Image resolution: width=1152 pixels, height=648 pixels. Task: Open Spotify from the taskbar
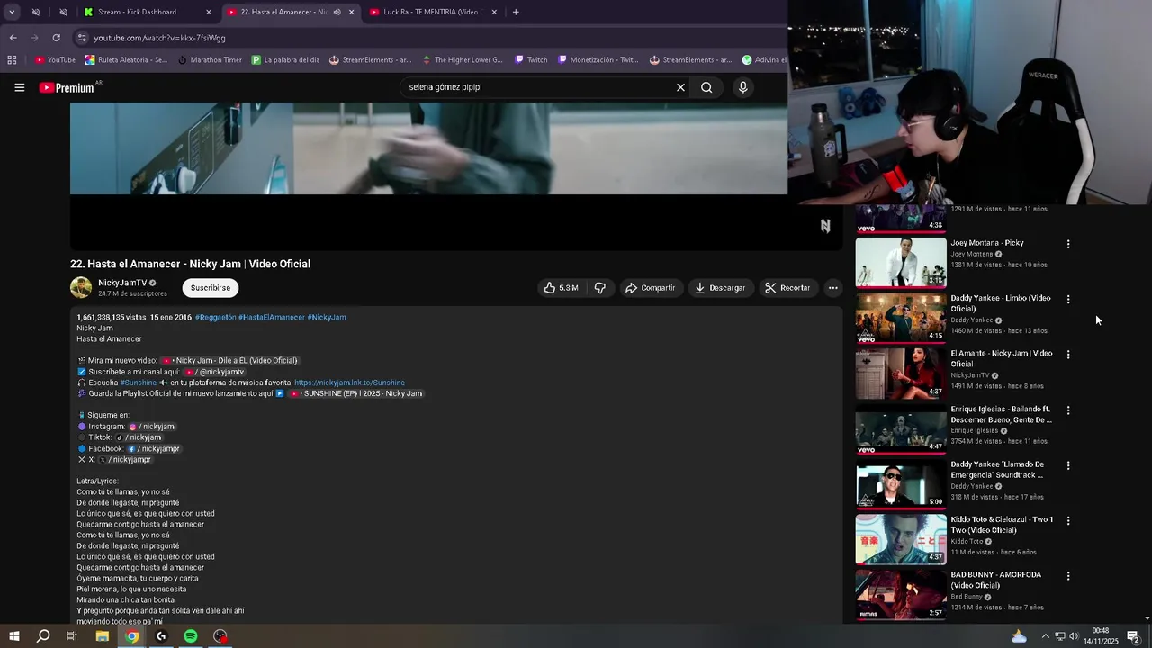191,636
